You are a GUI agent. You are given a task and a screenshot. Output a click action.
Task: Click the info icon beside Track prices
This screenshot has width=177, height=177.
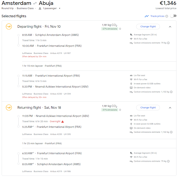[167, 16]
